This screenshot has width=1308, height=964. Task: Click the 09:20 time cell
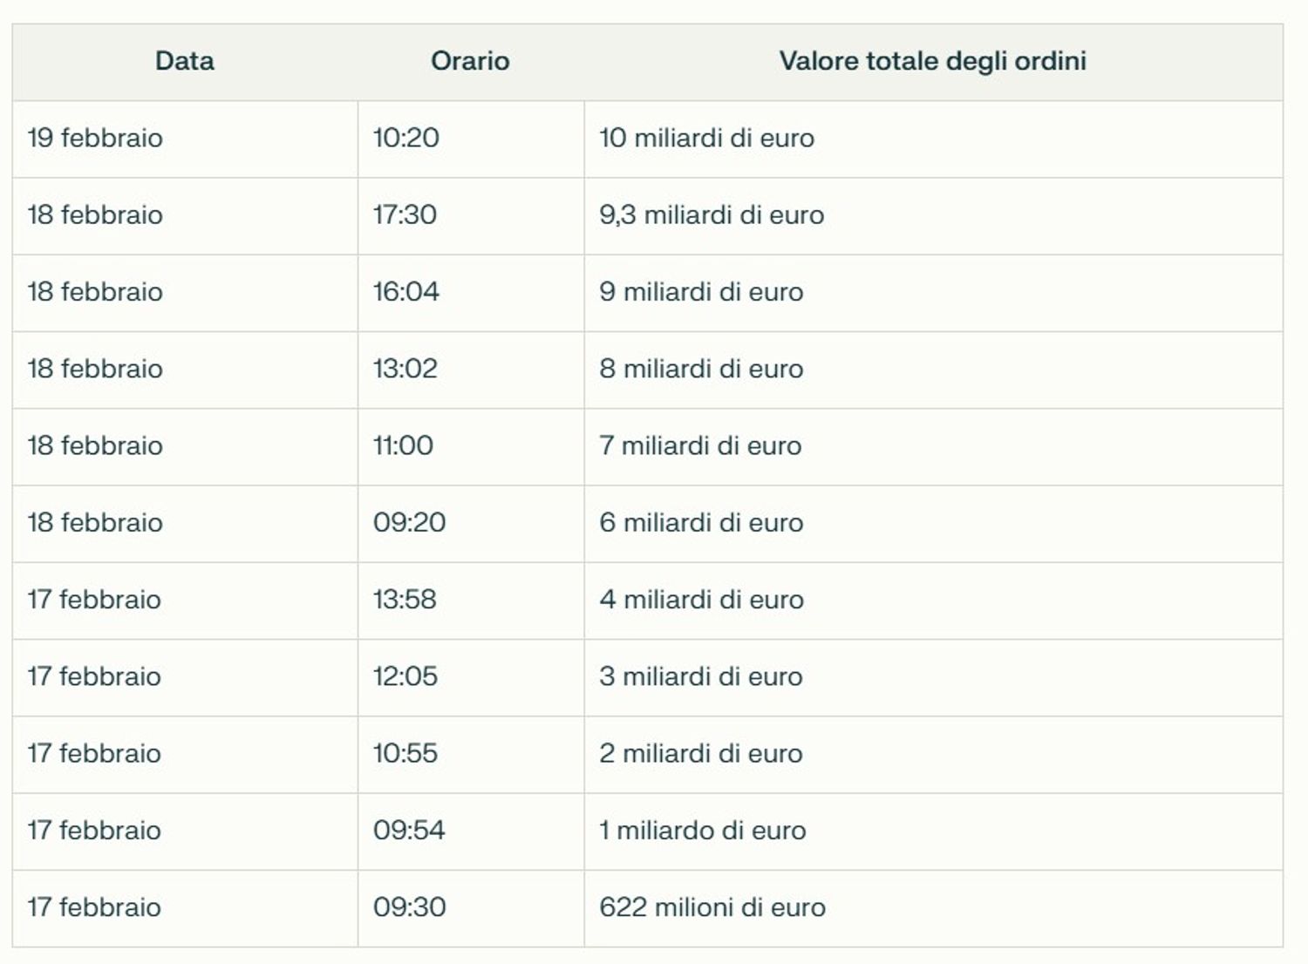pyautogui.click(x=409, y=523)
